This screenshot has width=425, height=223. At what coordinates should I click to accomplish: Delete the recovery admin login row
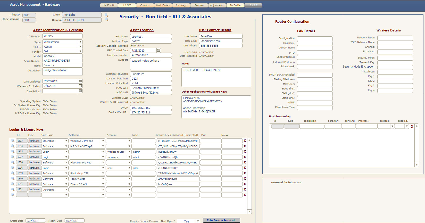(x=245, y=157)
